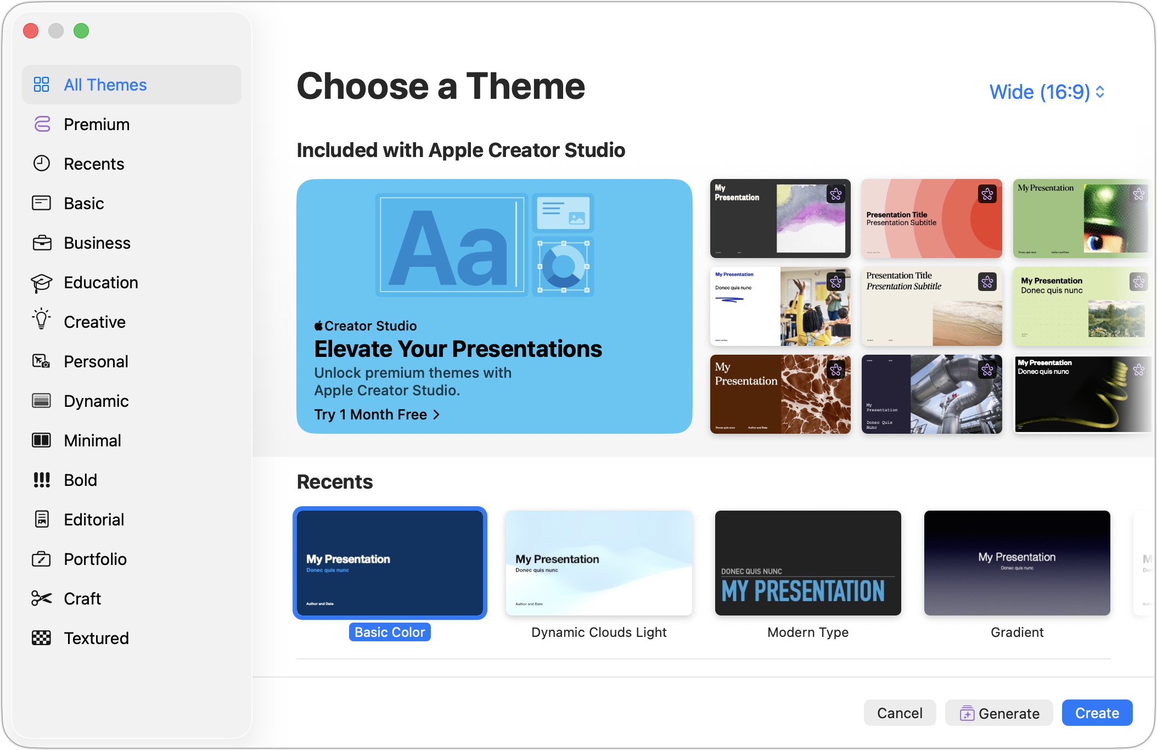The image size is (1157, 750).
Task: Open the Minimal theme category
Action: pos(92,440)
